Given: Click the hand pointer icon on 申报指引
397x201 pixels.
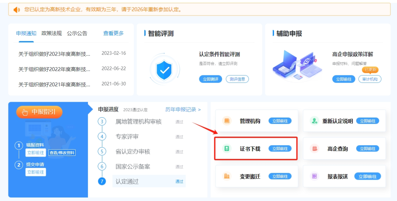Looking at the screenshot, I should [x=25, y=112].
